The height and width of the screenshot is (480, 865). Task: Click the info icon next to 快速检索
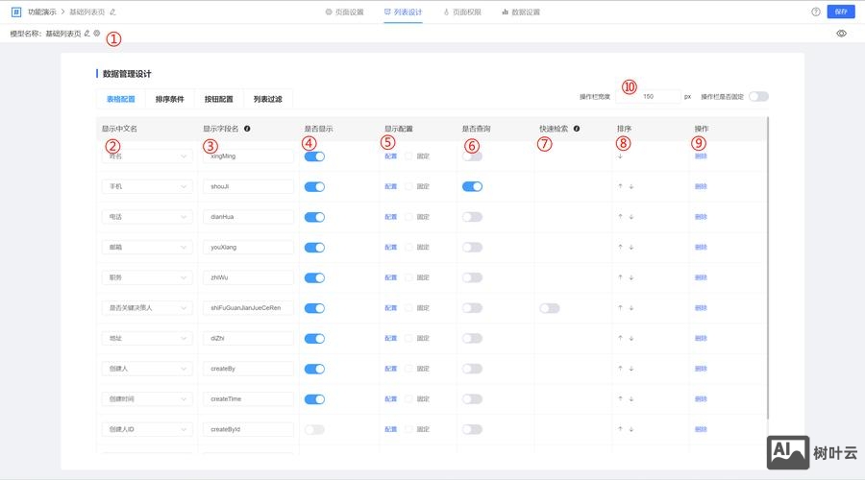[576, 128]
